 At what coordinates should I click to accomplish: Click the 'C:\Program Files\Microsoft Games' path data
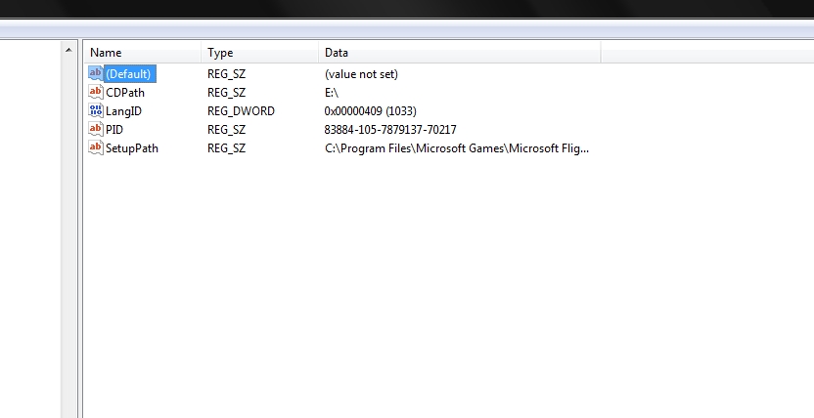pos(457,148)
